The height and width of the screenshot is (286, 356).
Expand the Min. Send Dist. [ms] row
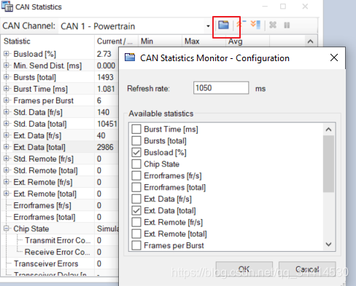point(7,65)
